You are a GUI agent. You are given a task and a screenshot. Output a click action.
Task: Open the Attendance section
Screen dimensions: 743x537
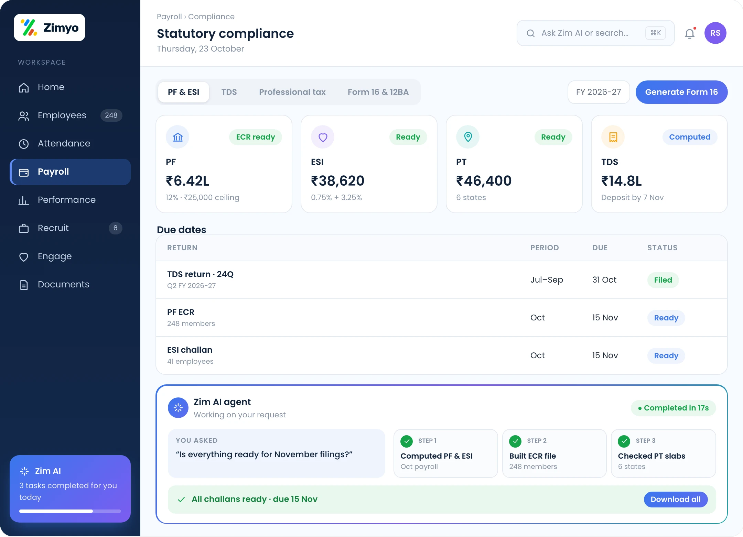(x=70, y=143)
